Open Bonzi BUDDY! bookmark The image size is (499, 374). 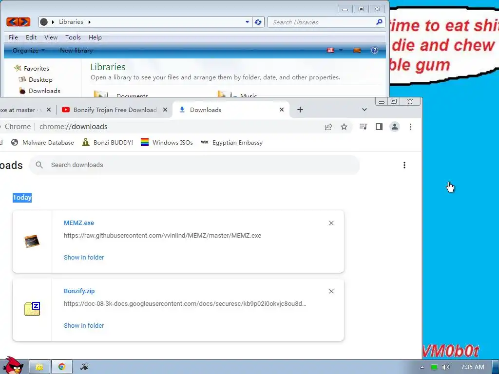[107, 143]
